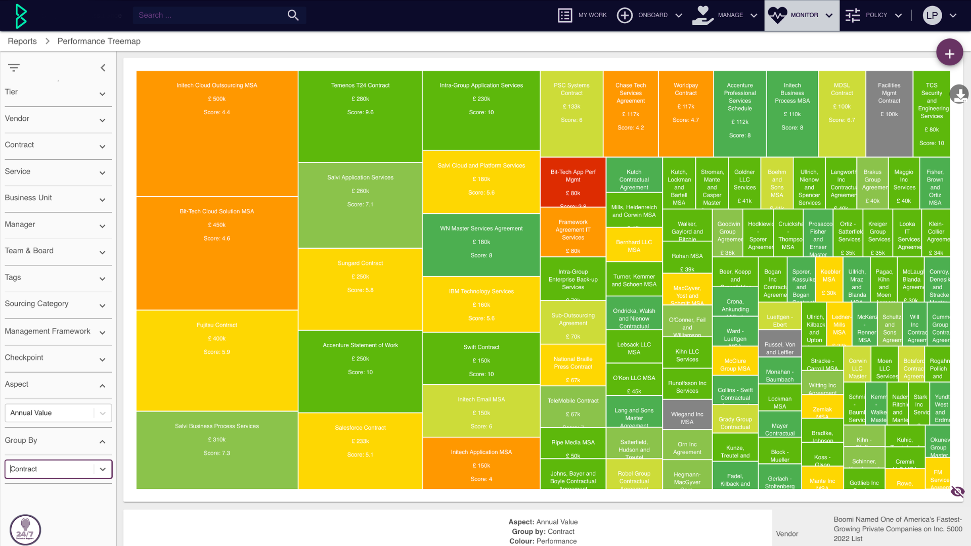Screen dimensions: 971x546
Task: Toggle the crossed-eye visibility icon
Action: (x=957, y=491)
